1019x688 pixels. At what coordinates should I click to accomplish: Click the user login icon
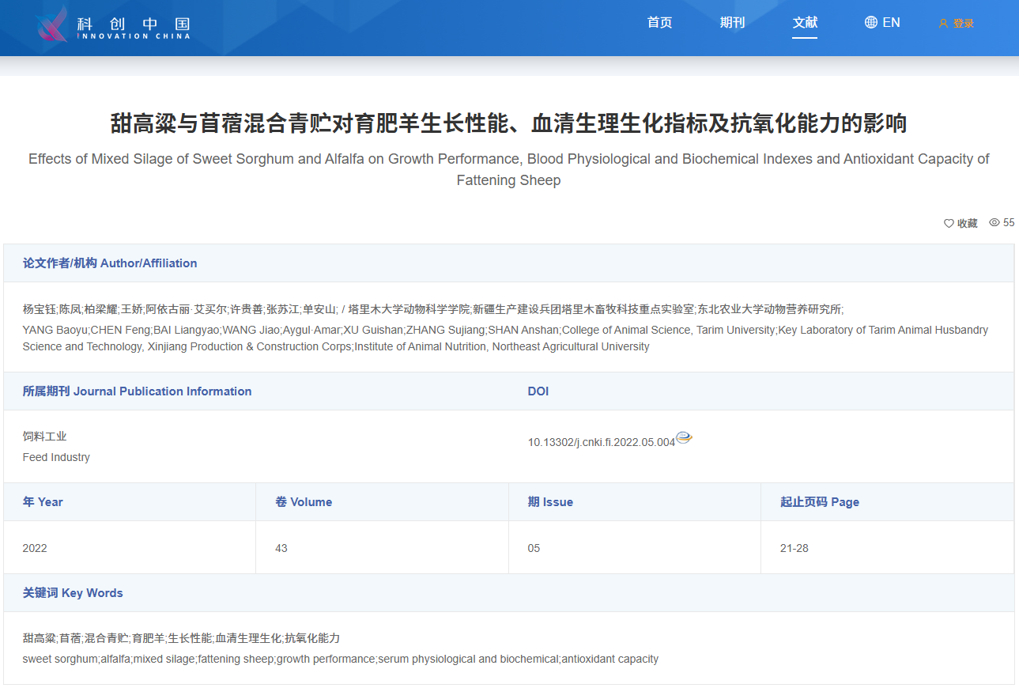[942, 24]
